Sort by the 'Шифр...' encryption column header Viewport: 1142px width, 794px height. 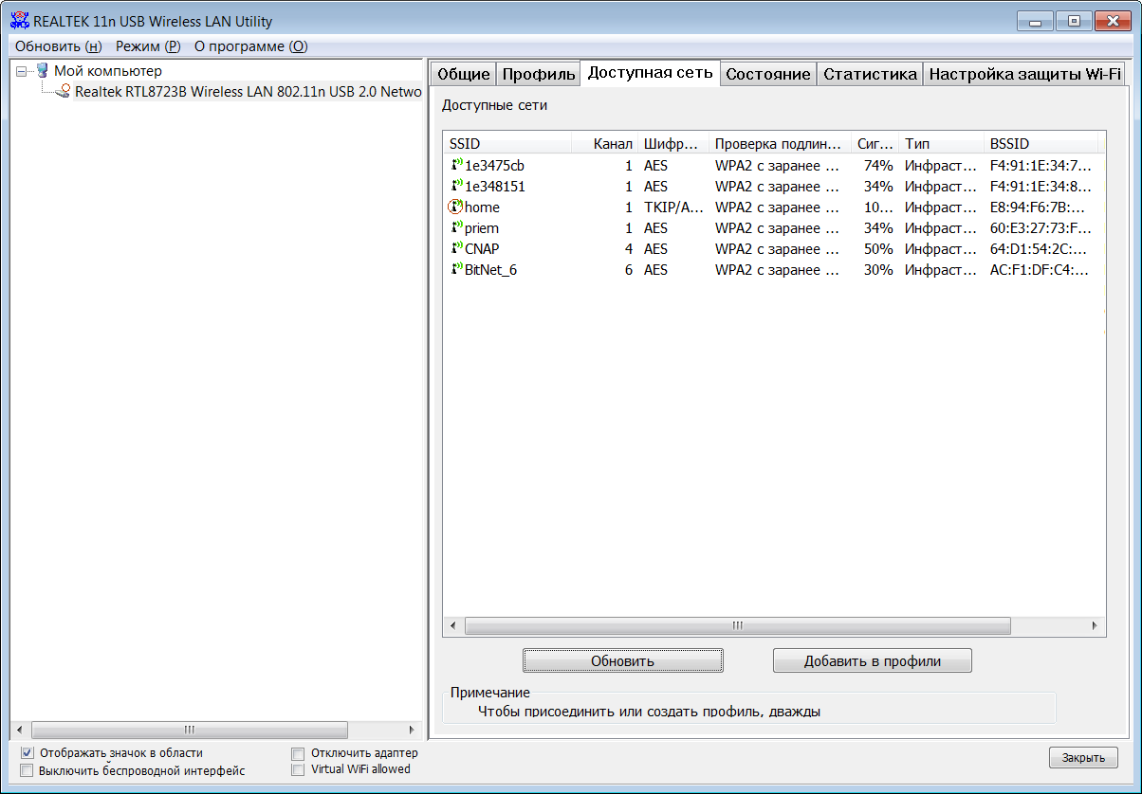(673, 144)
